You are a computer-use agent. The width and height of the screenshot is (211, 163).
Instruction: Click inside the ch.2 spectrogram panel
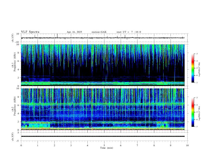coord(103,109)
